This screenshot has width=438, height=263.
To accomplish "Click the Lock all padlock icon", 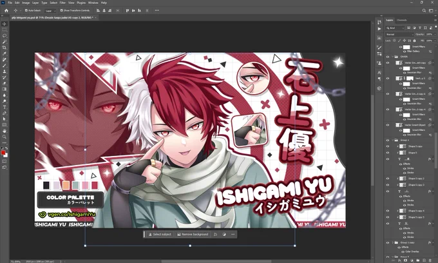I will tap(414, 41).
